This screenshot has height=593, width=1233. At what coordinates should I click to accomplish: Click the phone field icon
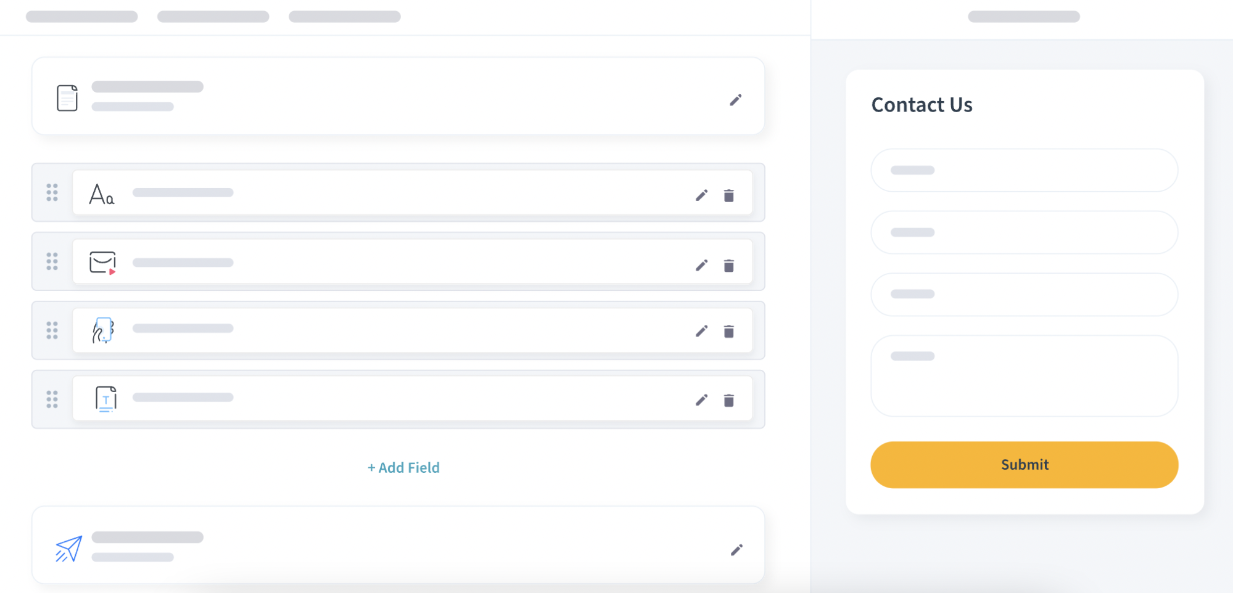pyautogui.click(x=104, y=331)
